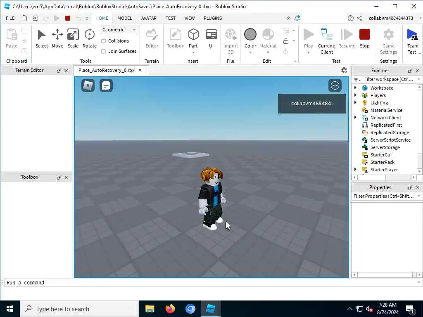Expand the StarterPlayer tree node
The image size is (423, 317).
click(355, 169)
